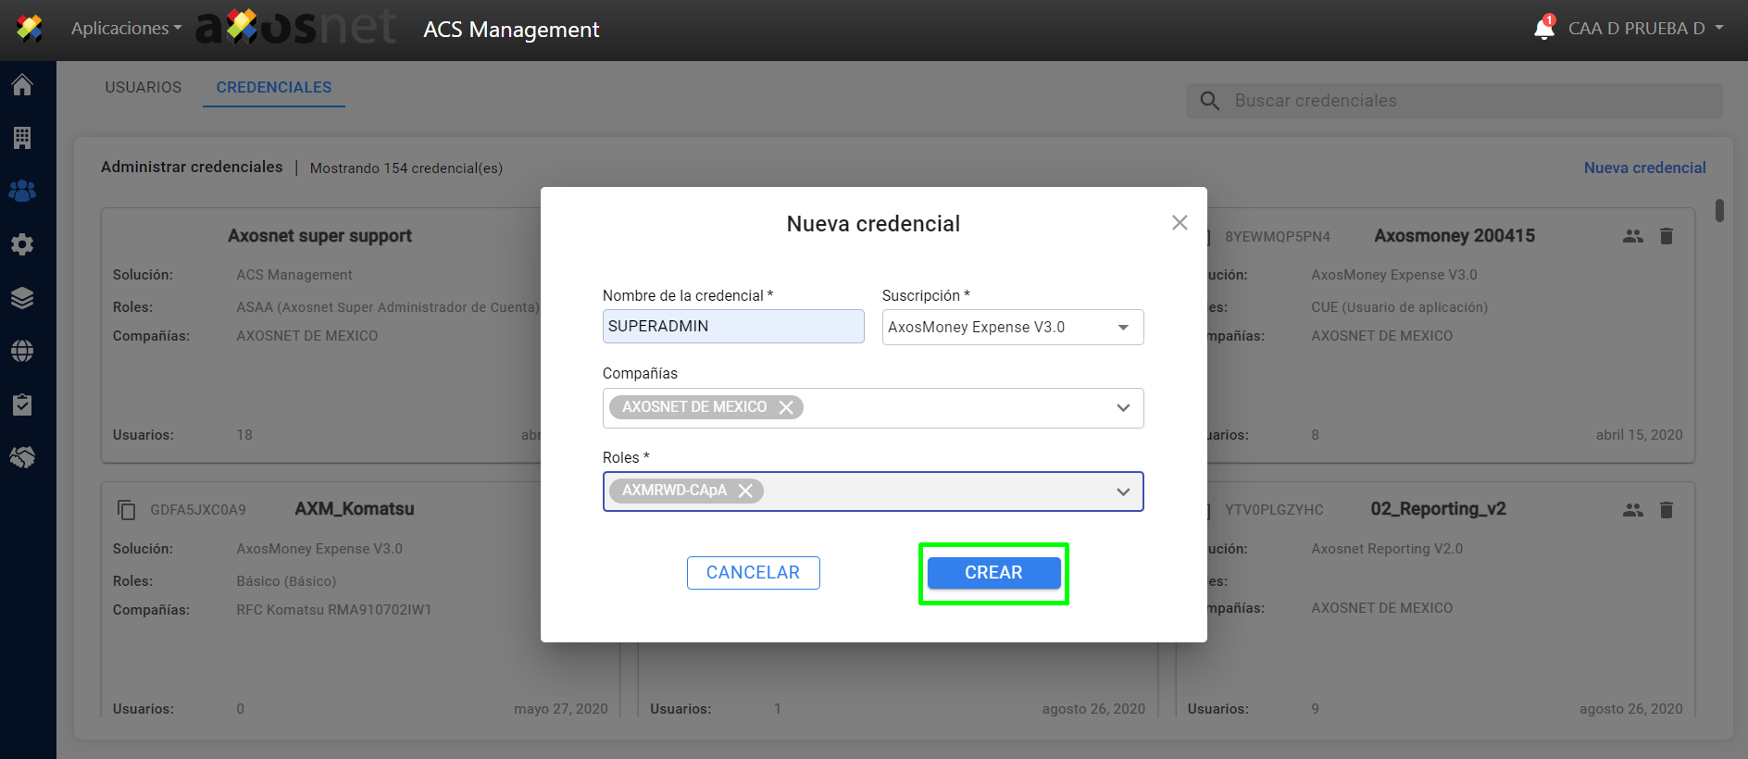This screenshot has width=1748, height=759.
Task: Open the home icon in the sidebar
Action: coord(22,85)
